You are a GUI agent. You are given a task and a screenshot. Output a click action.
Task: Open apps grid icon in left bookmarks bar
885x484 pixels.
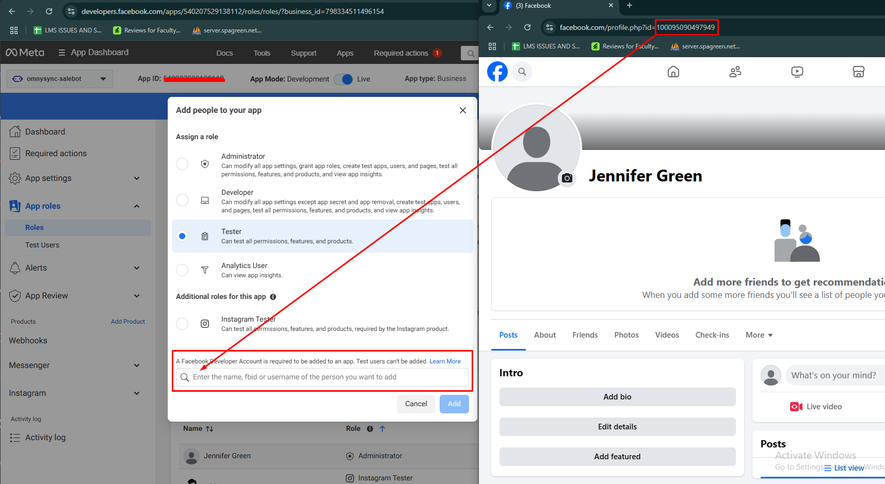(x=14, y=30)
